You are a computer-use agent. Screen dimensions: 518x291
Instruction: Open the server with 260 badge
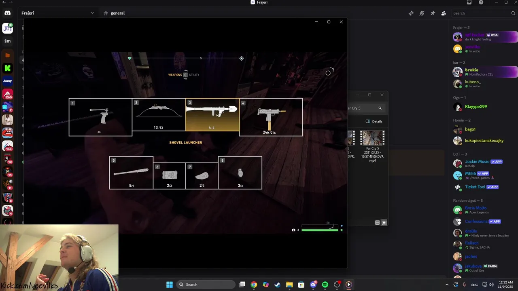point(8,94)
